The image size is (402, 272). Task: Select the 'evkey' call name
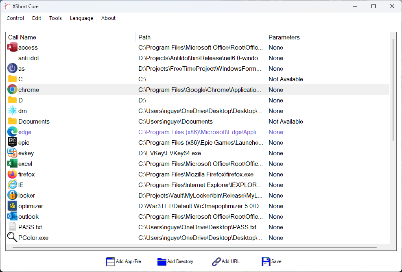point(26,153)
